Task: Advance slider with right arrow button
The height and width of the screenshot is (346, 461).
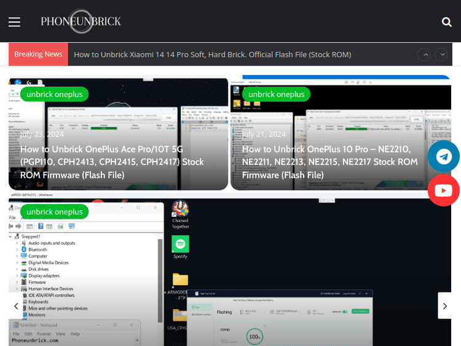Action: (446, 306)
